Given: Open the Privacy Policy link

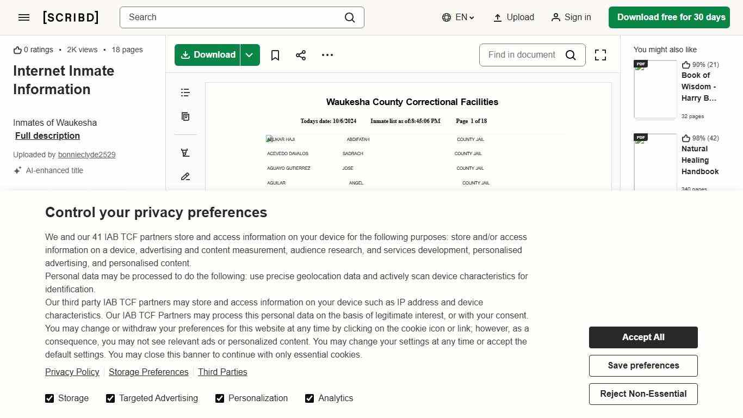Looking at the screenshot, I should pos(72,372).
